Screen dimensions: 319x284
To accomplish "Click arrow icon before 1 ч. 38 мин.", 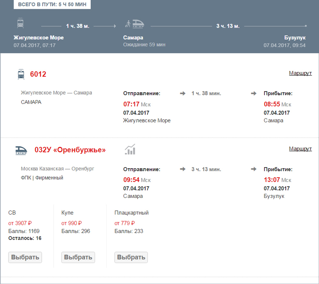I will pos(182,93).
